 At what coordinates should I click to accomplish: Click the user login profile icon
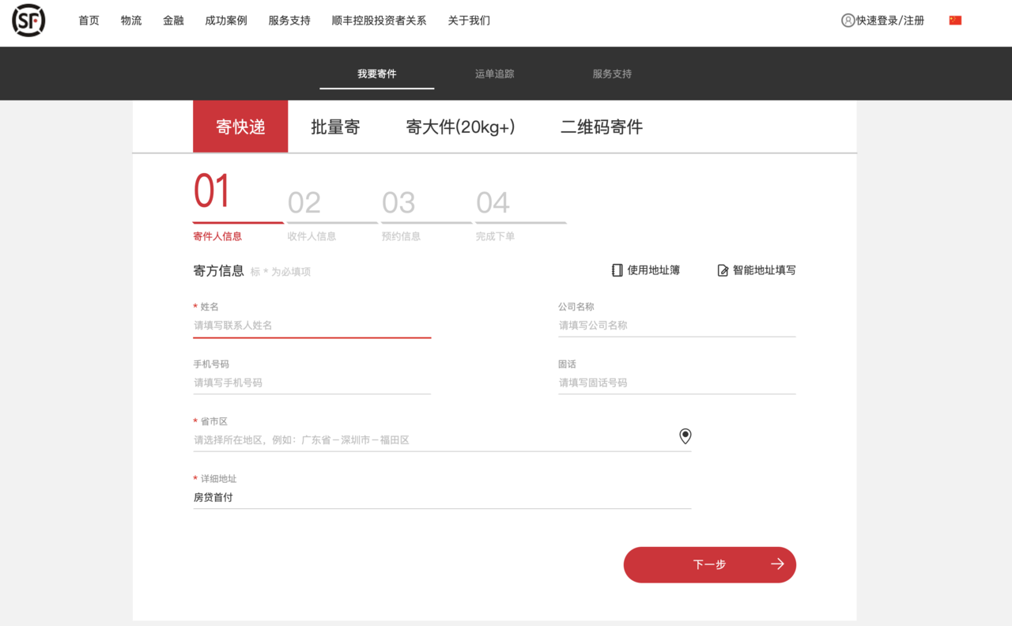point(848,21)
